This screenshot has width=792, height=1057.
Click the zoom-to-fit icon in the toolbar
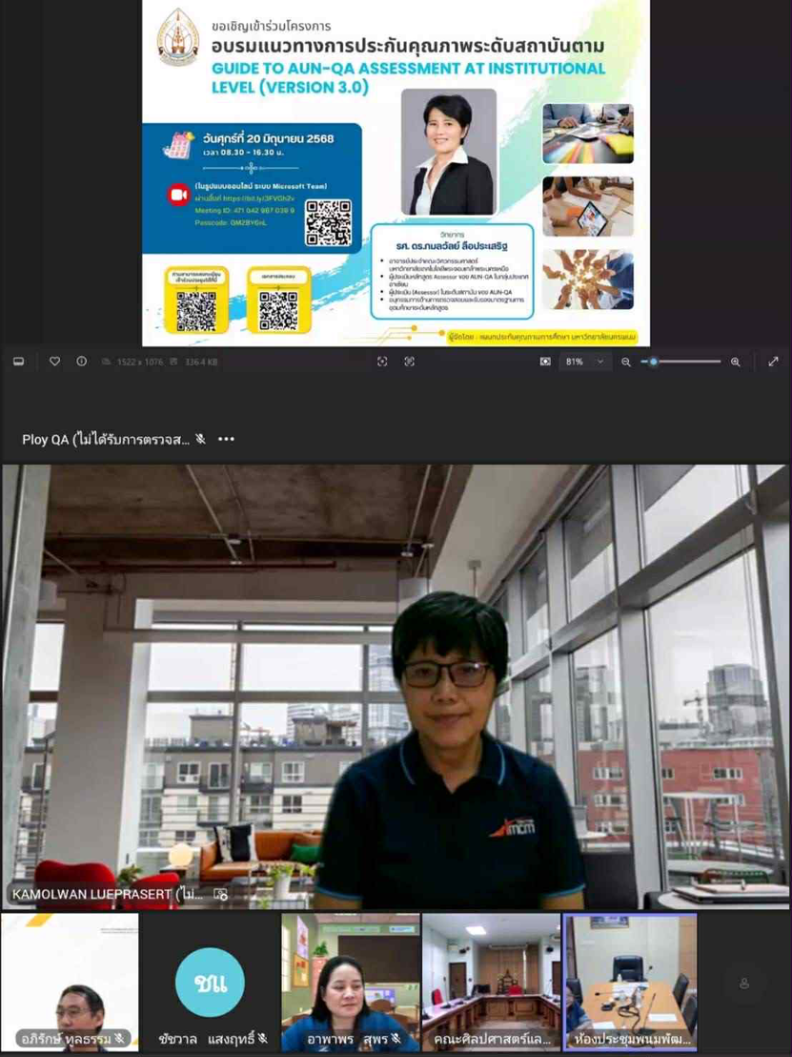(x=382, y=362)
